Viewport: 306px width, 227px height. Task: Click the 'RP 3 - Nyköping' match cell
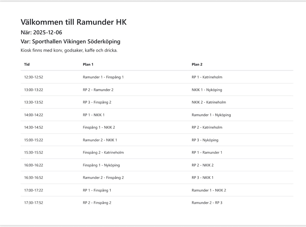tap(205, 140)
